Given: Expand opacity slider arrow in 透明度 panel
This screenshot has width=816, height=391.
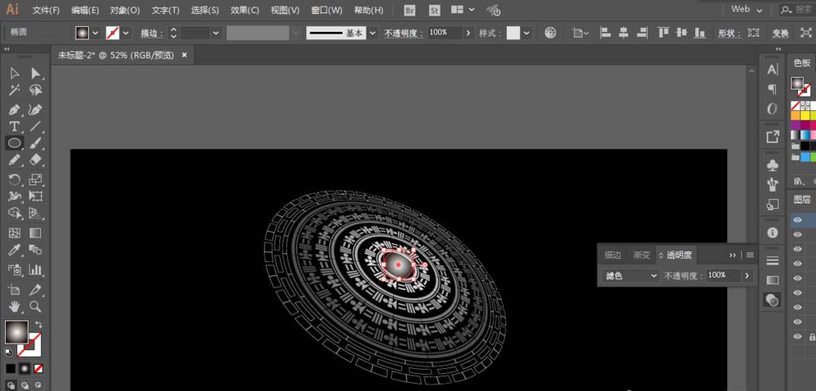Looking at the screenshot, I should [x=747, y=275].
